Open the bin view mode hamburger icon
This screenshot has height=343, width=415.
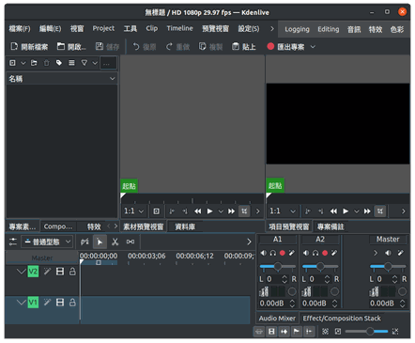[71, 63]
